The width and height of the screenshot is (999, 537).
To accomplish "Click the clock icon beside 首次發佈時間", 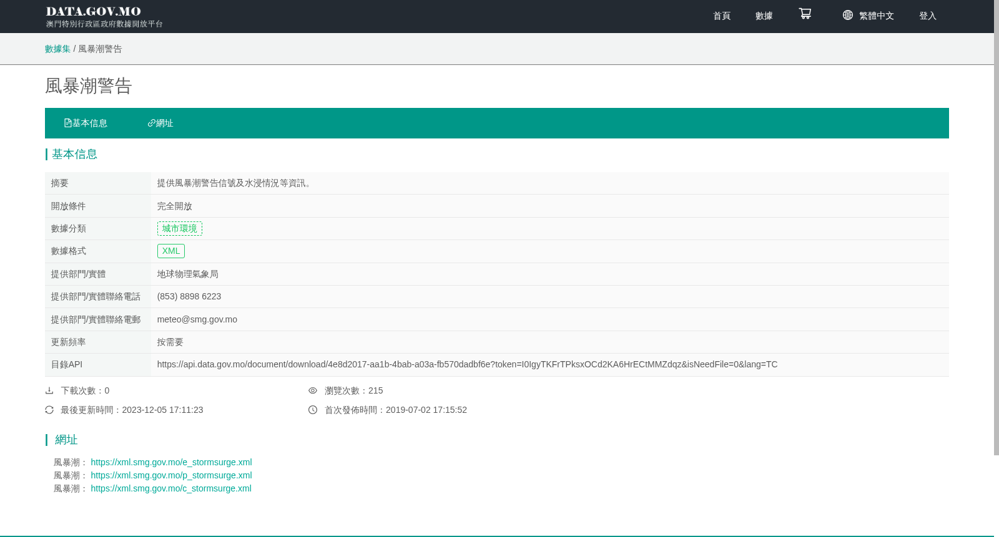I will [313, 410].
